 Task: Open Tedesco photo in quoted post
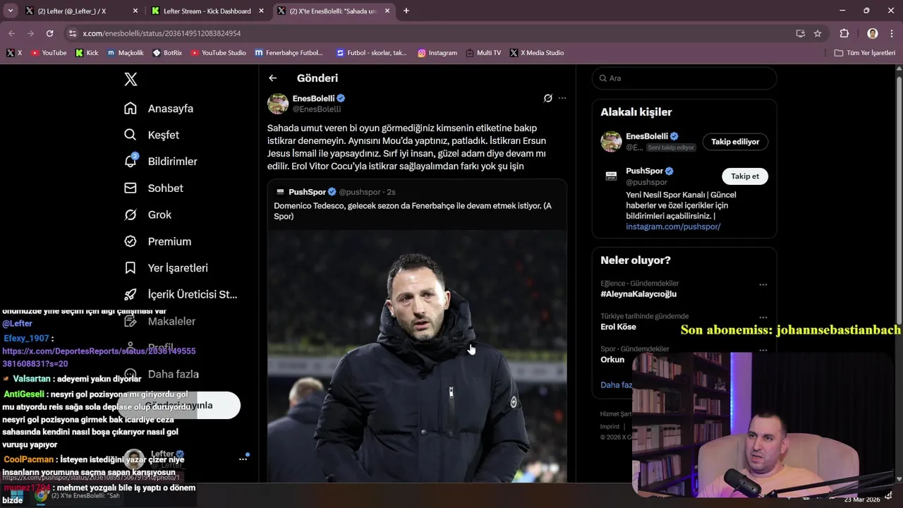tap(417, 356)
